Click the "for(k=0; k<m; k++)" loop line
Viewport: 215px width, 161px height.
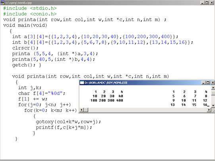[x=50, y=111]
